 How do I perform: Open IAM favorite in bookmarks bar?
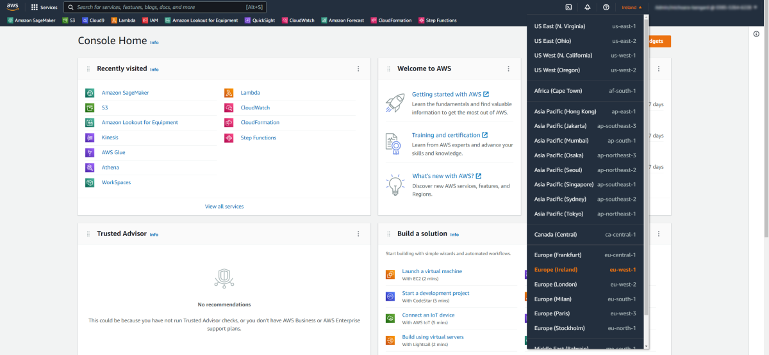tap(149, 20)
